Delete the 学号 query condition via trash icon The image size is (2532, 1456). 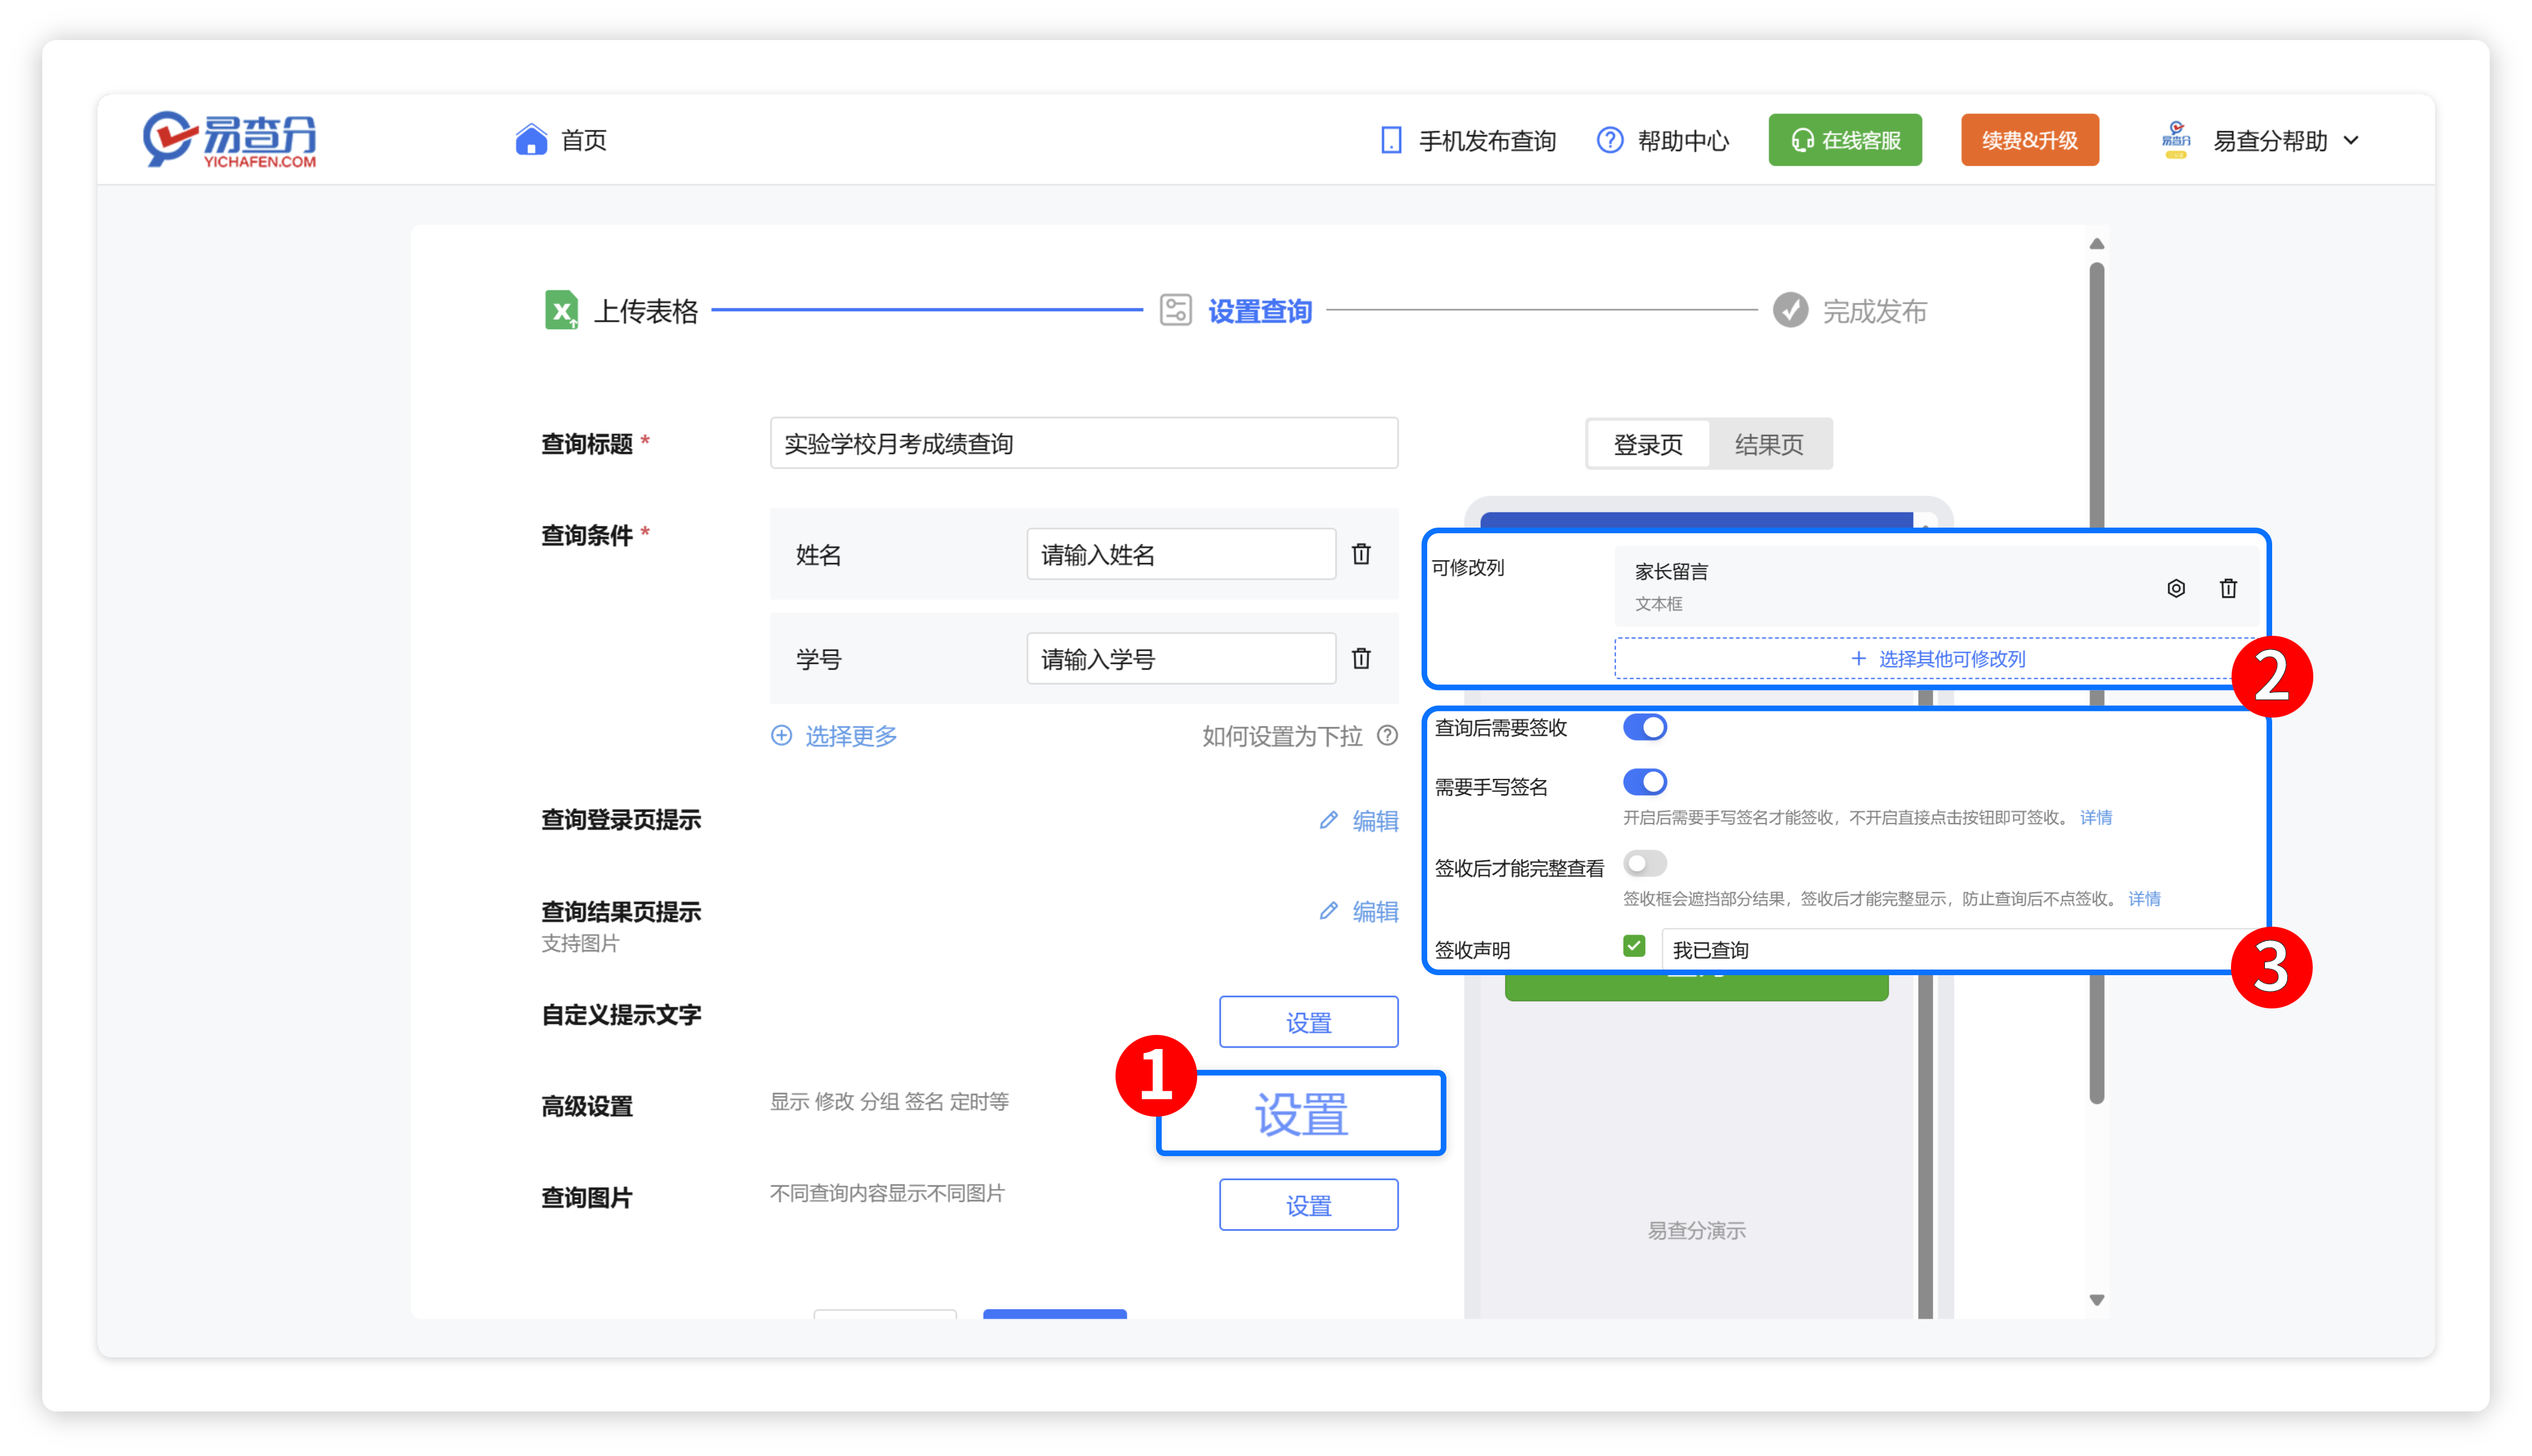click(1361, 658)
